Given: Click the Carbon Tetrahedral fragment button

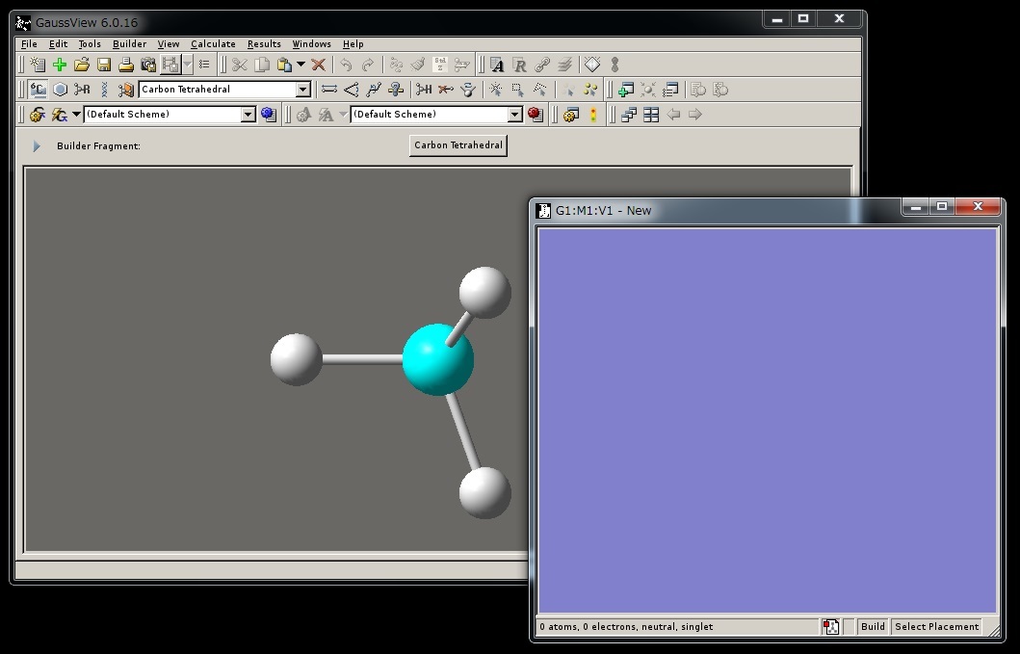Looking at the screenshot, I should click(x=458, y=145).
